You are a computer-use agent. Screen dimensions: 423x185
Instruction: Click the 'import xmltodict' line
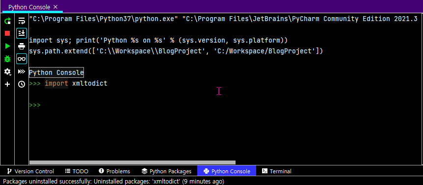click(x=68, y=83)
